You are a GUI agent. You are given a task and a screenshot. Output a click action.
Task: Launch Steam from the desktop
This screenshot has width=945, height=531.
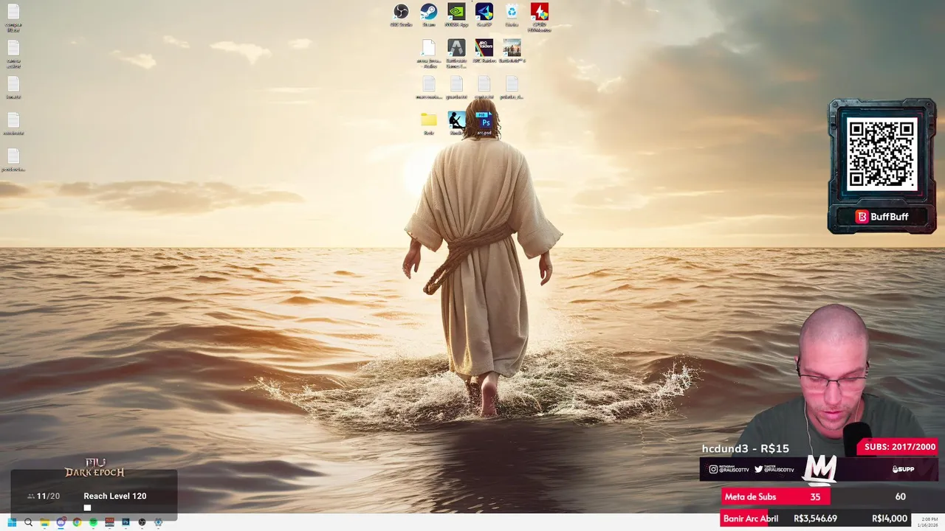[x=428, y=15]
